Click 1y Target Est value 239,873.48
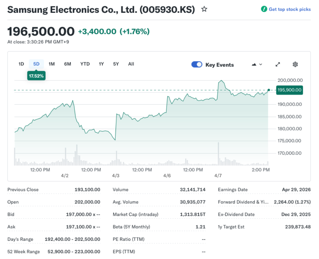 [x=298, y=227]
